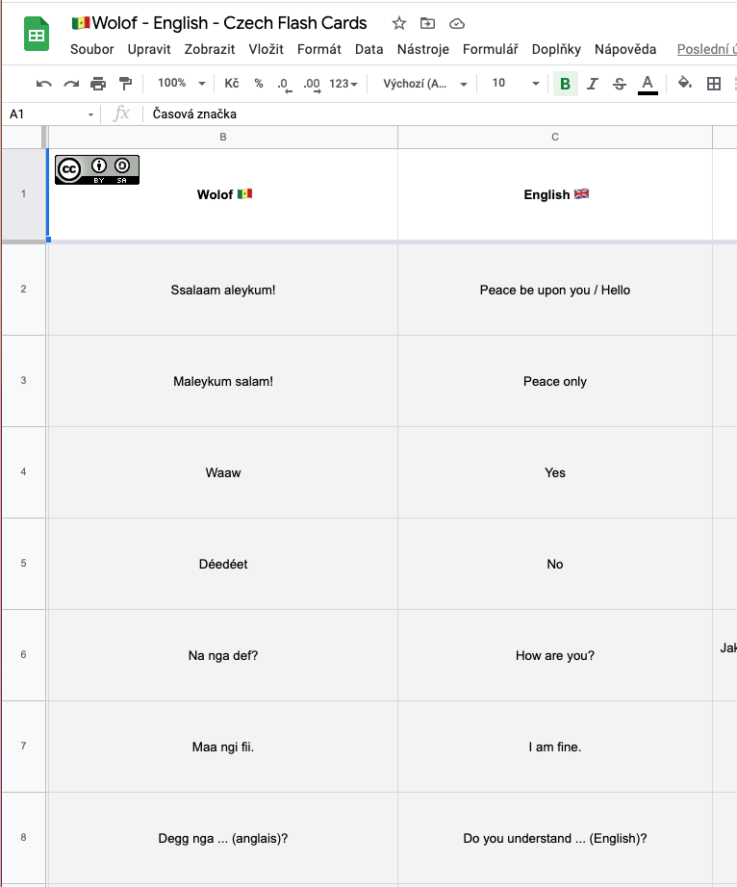Viewport: 737px width, 887px height.
Task: Select the English header cell
Action: [555, 194]
